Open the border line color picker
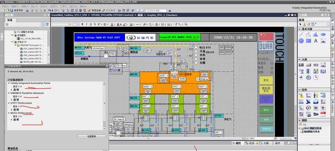 click(125, 25)
